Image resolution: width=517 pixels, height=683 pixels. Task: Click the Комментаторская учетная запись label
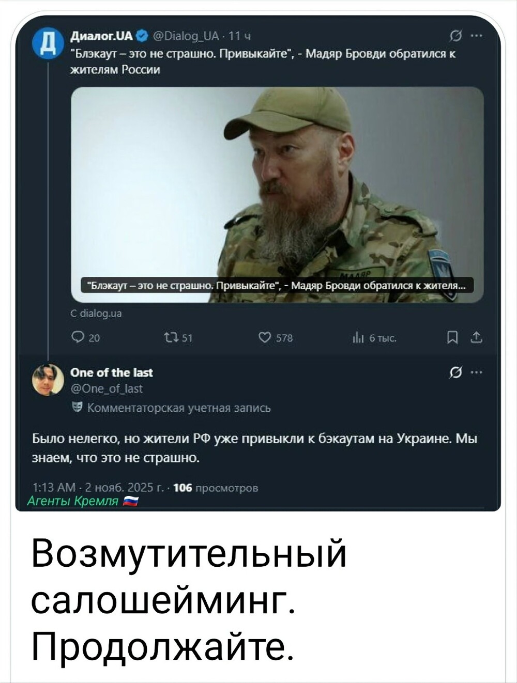pos(178,408)
